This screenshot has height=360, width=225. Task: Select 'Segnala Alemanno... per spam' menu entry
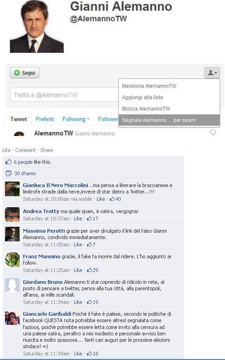point(169,120)
